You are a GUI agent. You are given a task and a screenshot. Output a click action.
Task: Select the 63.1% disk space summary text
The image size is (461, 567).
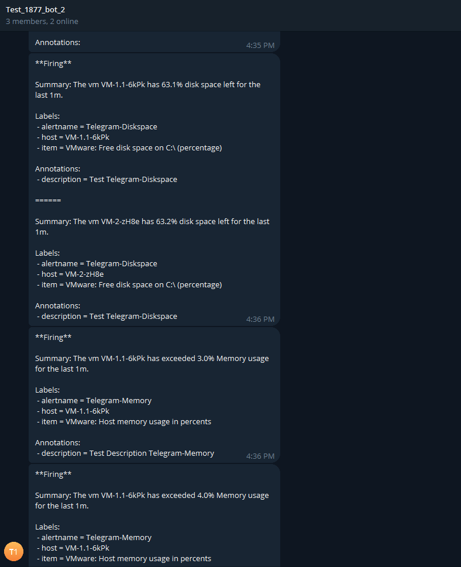tap(147, 90)
